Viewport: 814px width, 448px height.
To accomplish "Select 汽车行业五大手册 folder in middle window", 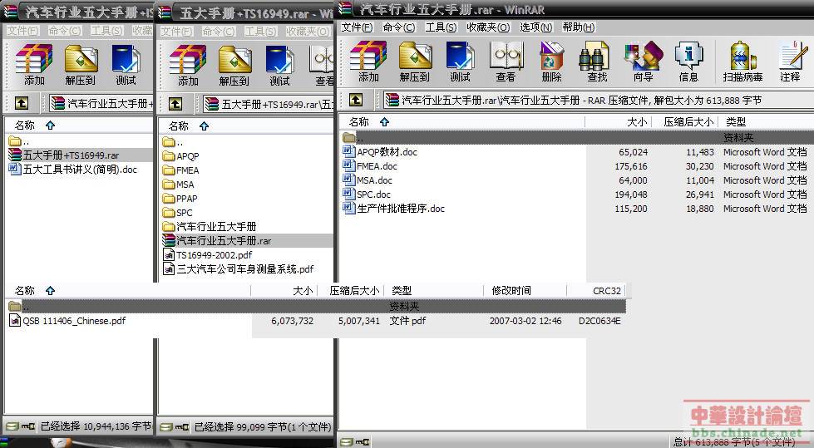I will [x=210, y=226].
